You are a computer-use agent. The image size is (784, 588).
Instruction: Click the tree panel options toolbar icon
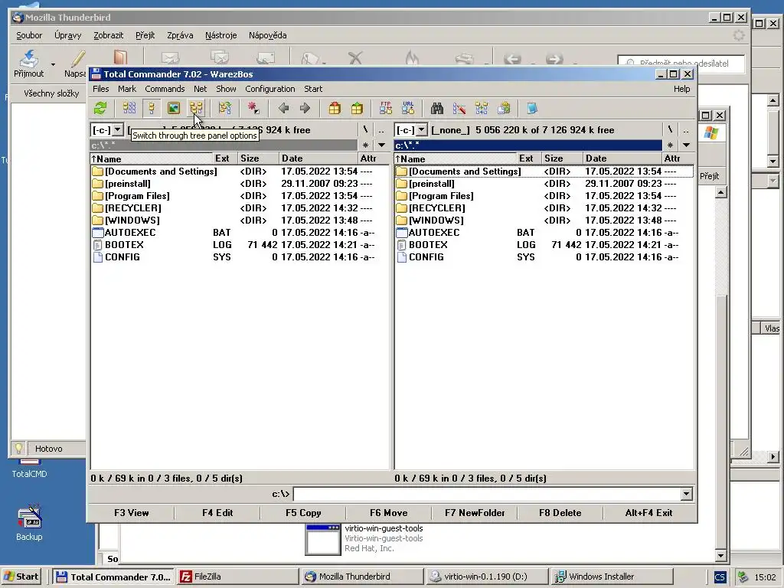tap(196, 108)
